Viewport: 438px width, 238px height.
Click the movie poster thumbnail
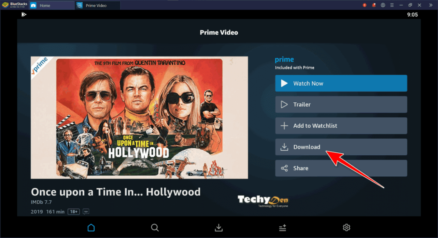(x=139, y=117)
